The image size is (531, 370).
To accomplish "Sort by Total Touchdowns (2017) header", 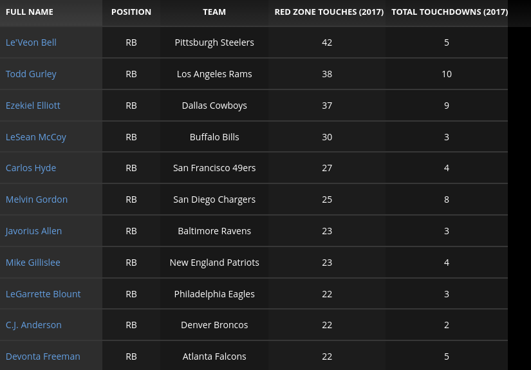I will pos(449,12).
